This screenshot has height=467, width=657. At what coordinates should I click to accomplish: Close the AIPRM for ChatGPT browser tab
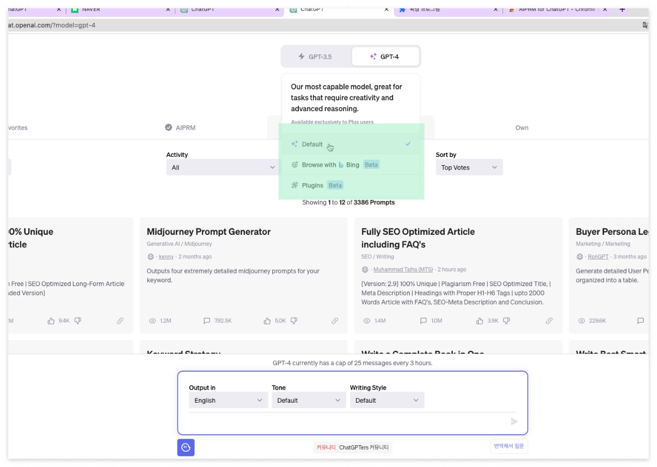click(x=605, y=9)
